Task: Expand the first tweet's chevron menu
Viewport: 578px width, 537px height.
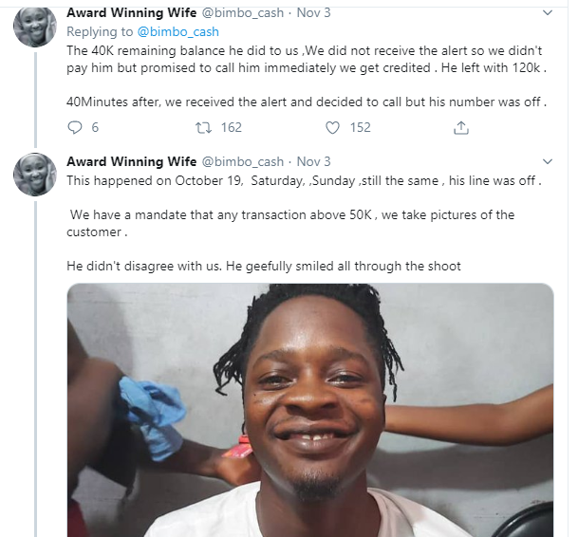Action: [547, 13]
